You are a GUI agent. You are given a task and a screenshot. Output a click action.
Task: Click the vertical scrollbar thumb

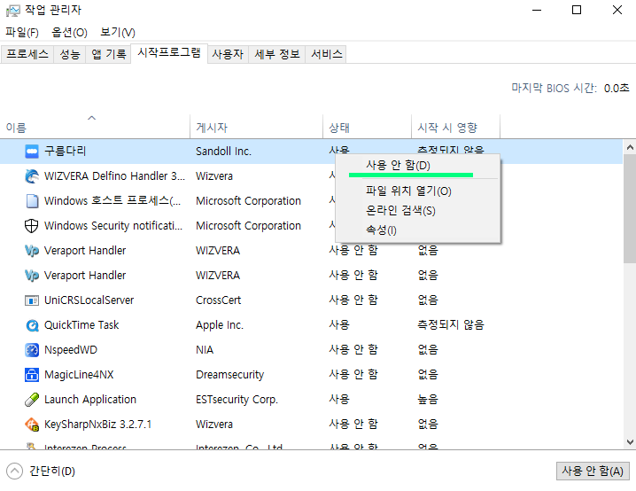(x=630, y=208)
